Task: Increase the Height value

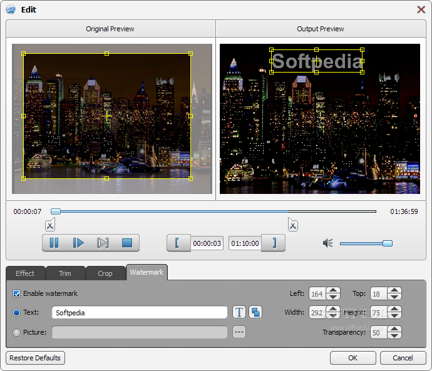Action: click(394, 309)
